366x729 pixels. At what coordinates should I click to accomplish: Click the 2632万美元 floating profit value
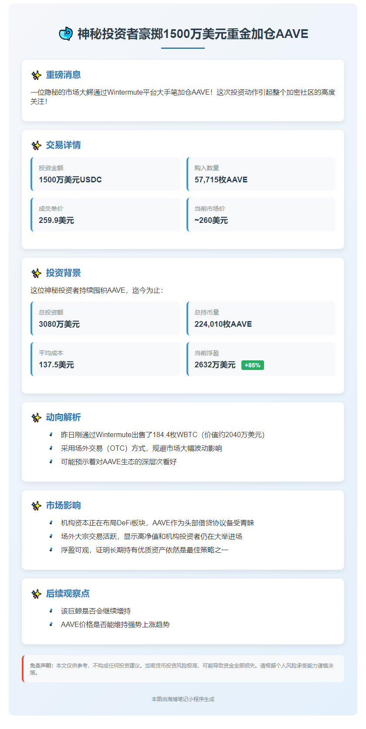click(215, 365)
